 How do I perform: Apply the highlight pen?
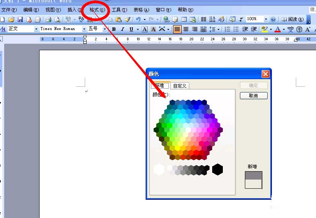[264, 29]
